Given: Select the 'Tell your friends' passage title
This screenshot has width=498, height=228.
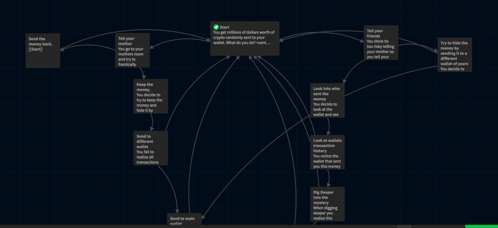Looking at the screenshot, I should coord(375,34).
